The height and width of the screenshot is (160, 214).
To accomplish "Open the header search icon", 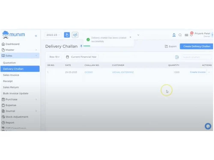I will pyautogui.click(x=180, y=35).
